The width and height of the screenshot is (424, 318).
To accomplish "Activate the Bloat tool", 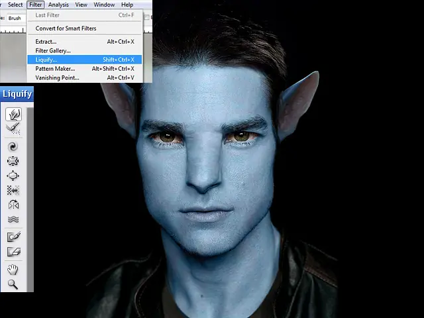I will pos(13,176).
